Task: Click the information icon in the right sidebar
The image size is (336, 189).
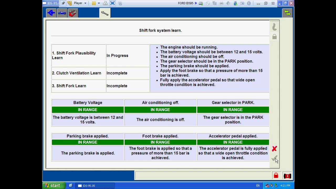Action: tap(274, 27)
